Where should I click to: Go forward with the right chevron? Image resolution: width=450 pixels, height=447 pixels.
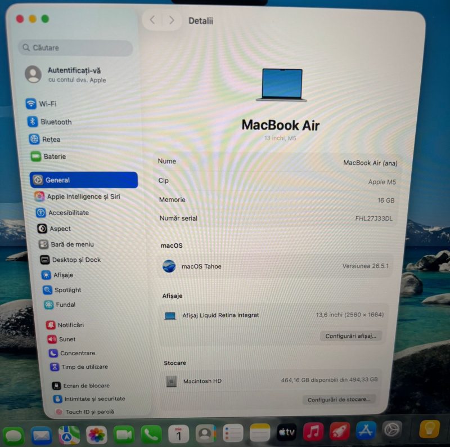[x=172, y=20]
